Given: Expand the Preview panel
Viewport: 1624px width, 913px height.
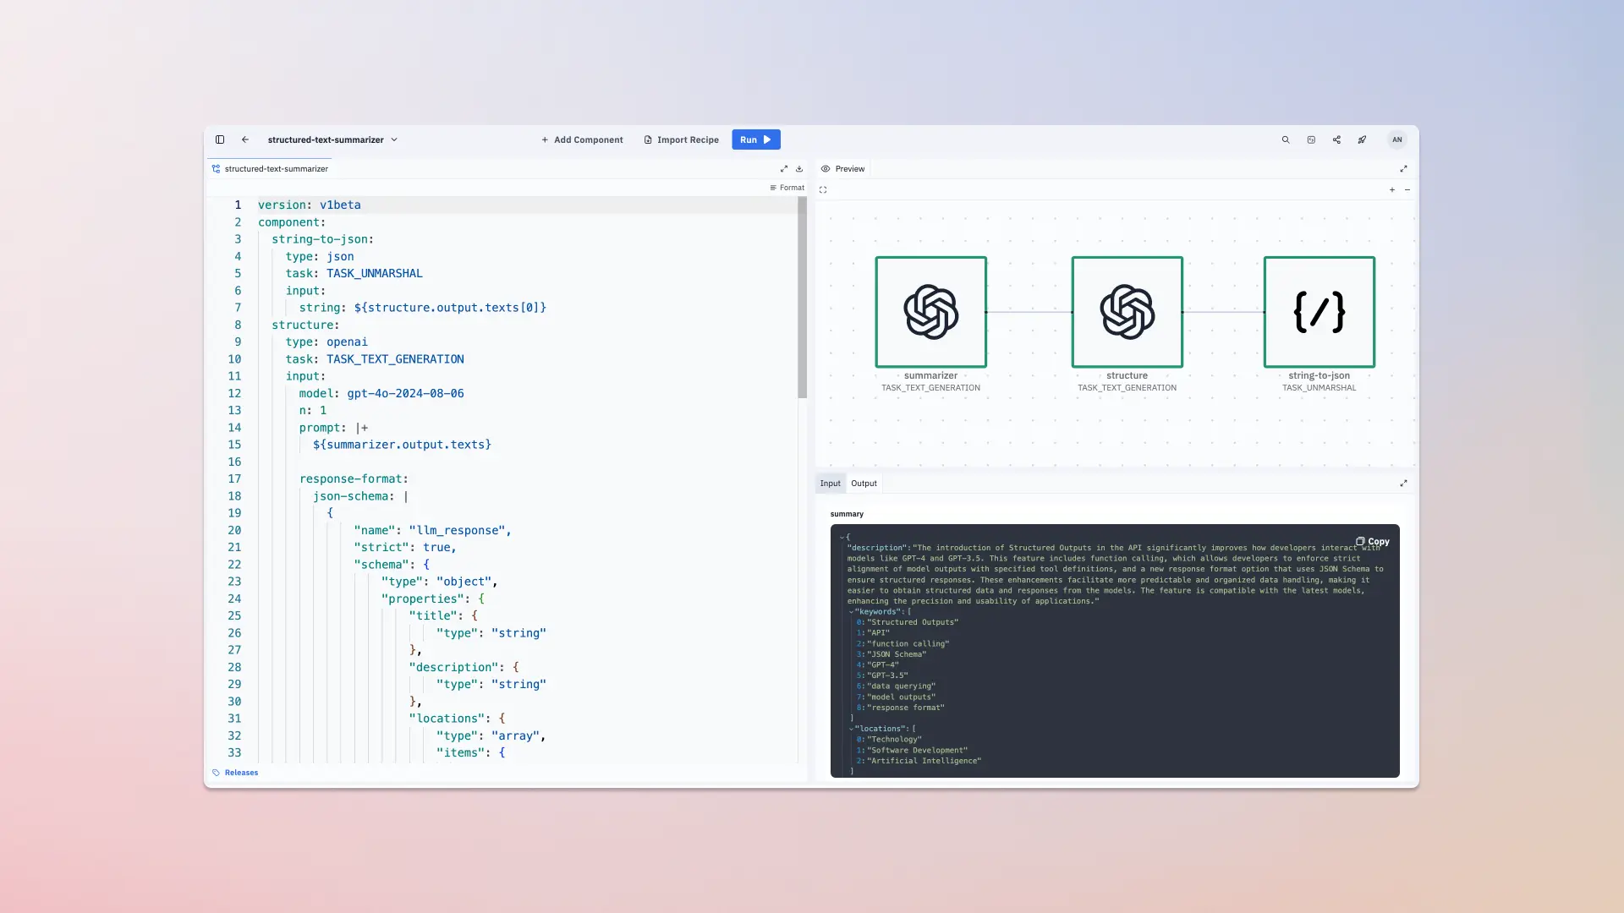Looking at the screenshot, I should tap(1404, 169).
